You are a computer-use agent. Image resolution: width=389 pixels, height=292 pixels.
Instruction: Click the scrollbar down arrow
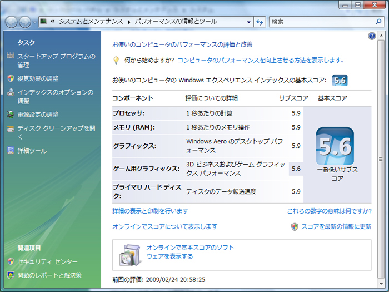[381, 283]
